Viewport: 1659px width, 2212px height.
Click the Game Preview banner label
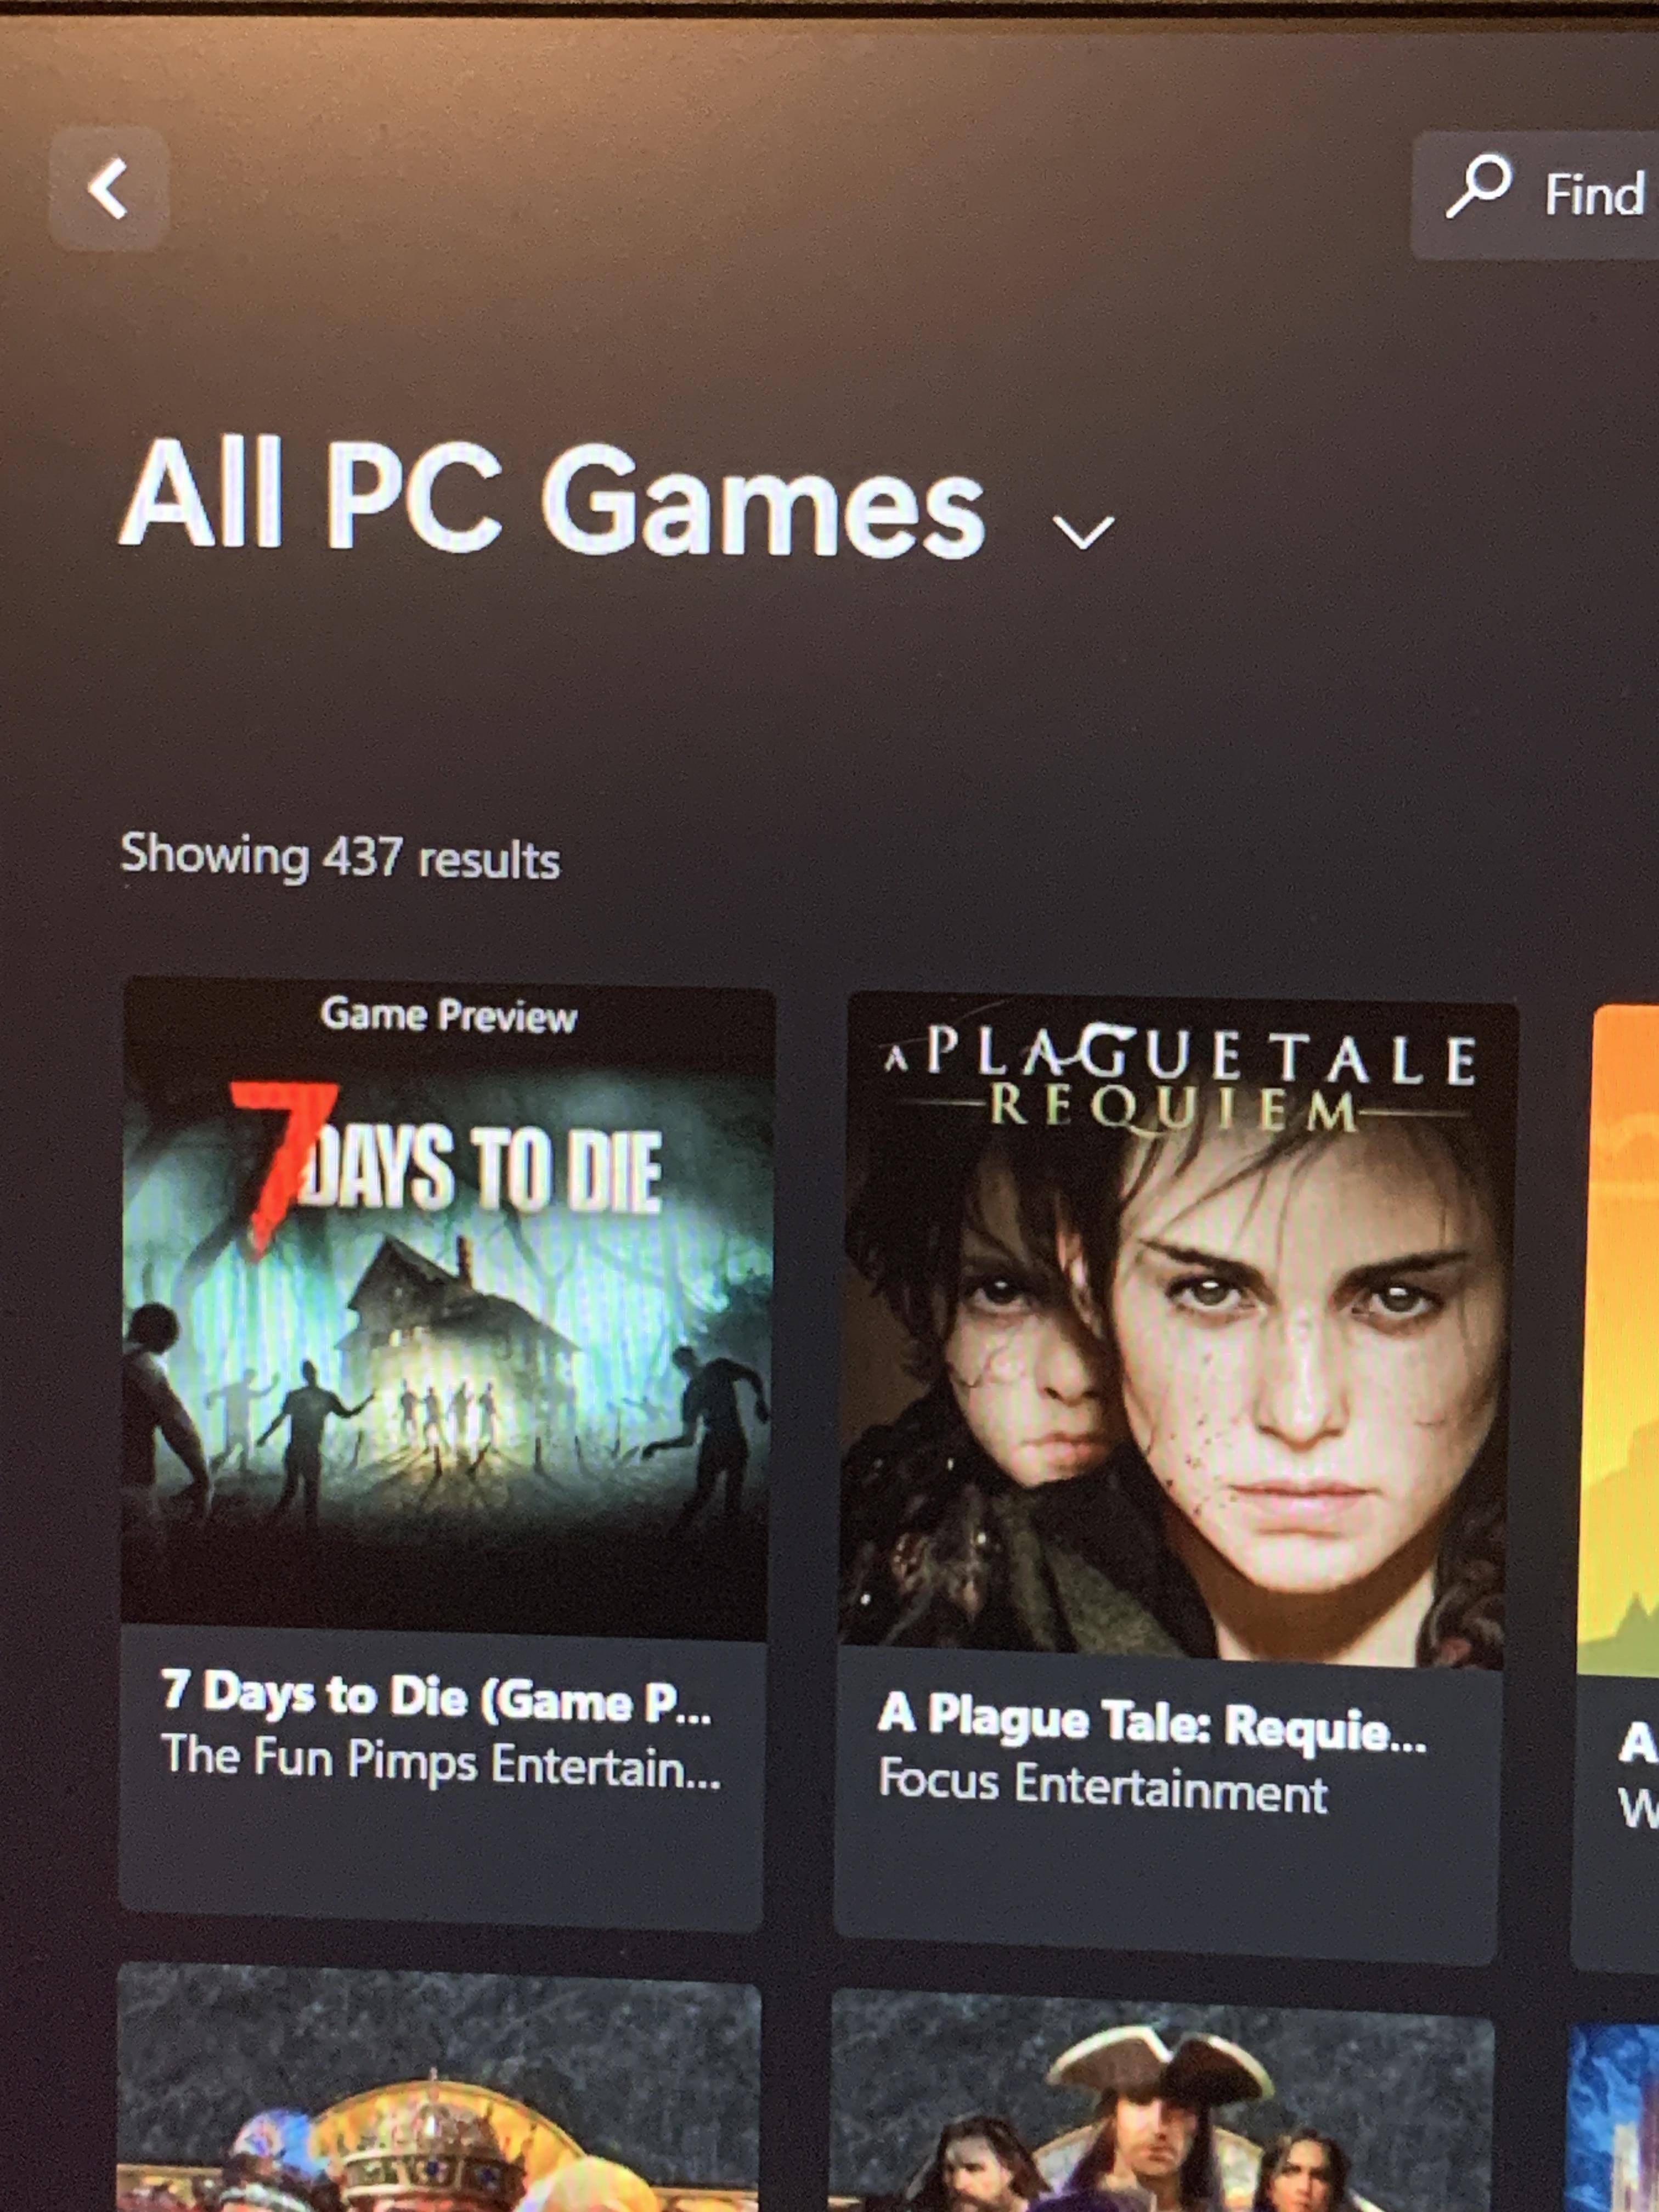tap(449, 1015)
